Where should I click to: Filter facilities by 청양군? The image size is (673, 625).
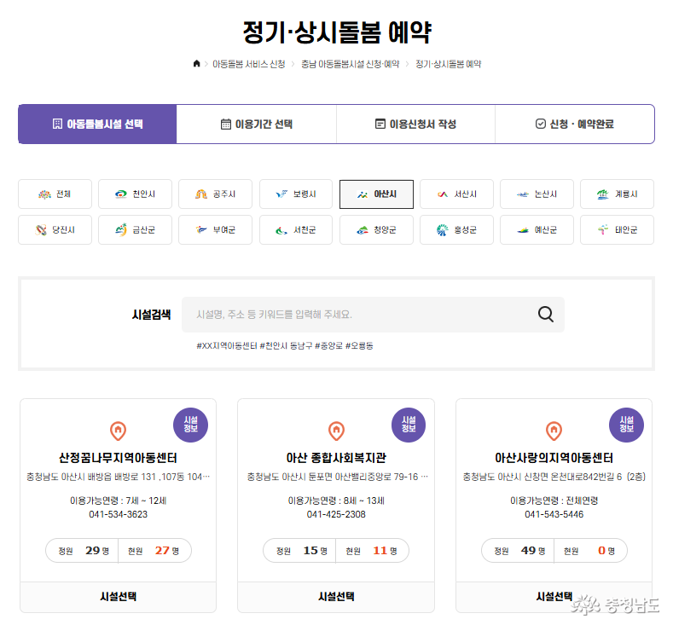point(376,230)
